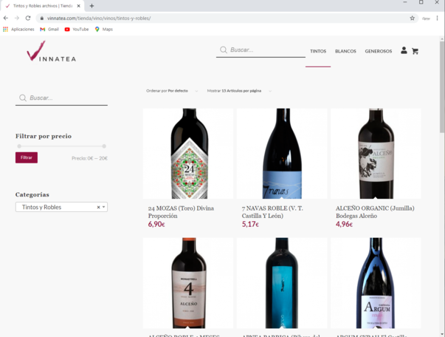Open the GENEROSOS menu
The image size is (445, 337).
click(379, 51)
